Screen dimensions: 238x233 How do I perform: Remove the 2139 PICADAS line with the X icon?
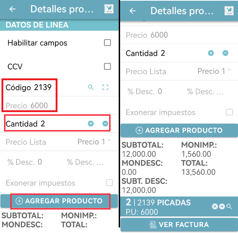point(215,207)
